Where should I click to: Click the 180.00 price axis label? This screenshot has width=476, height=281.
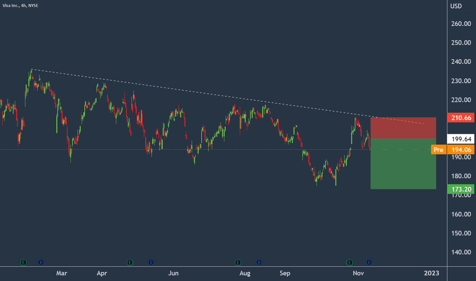click(x=461, y=176)
